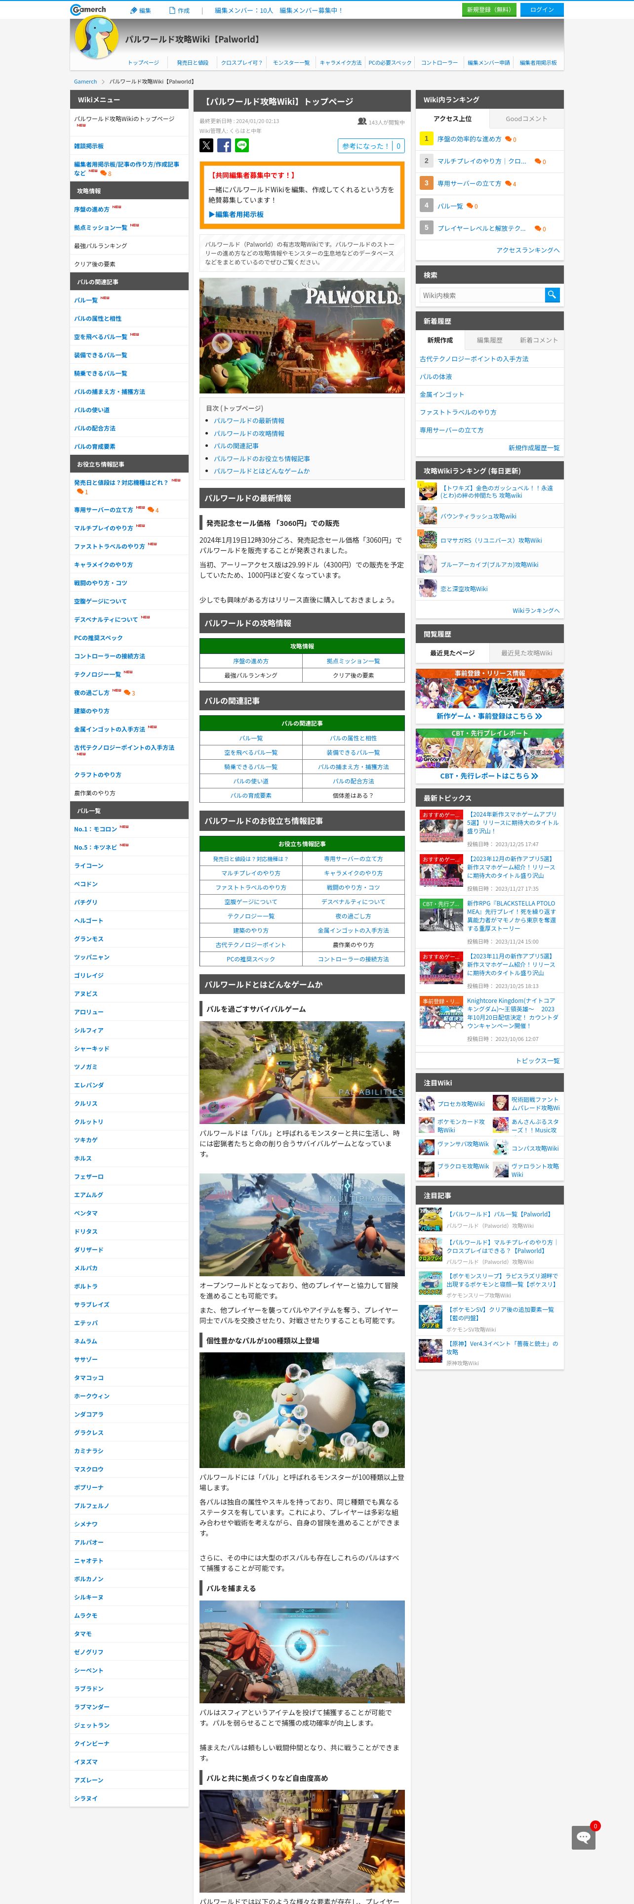Switch to 最近見た攻略Wiki tab
The width and height of the screenshot is (634, 1904).
[526, 652]
